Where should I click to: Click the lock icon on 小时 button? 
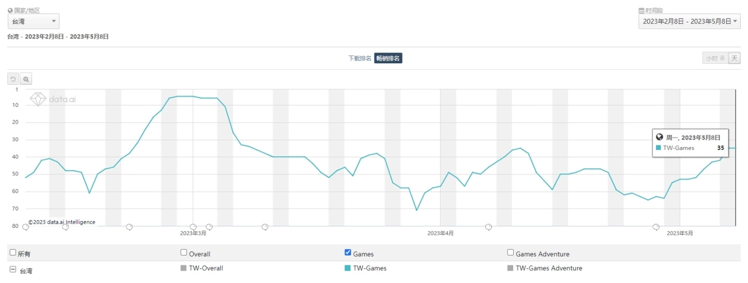723,59
